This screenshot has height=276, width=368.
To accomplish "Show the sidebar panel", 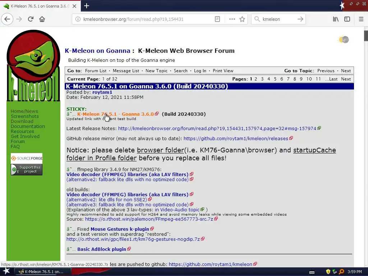I will pos(347,19).
